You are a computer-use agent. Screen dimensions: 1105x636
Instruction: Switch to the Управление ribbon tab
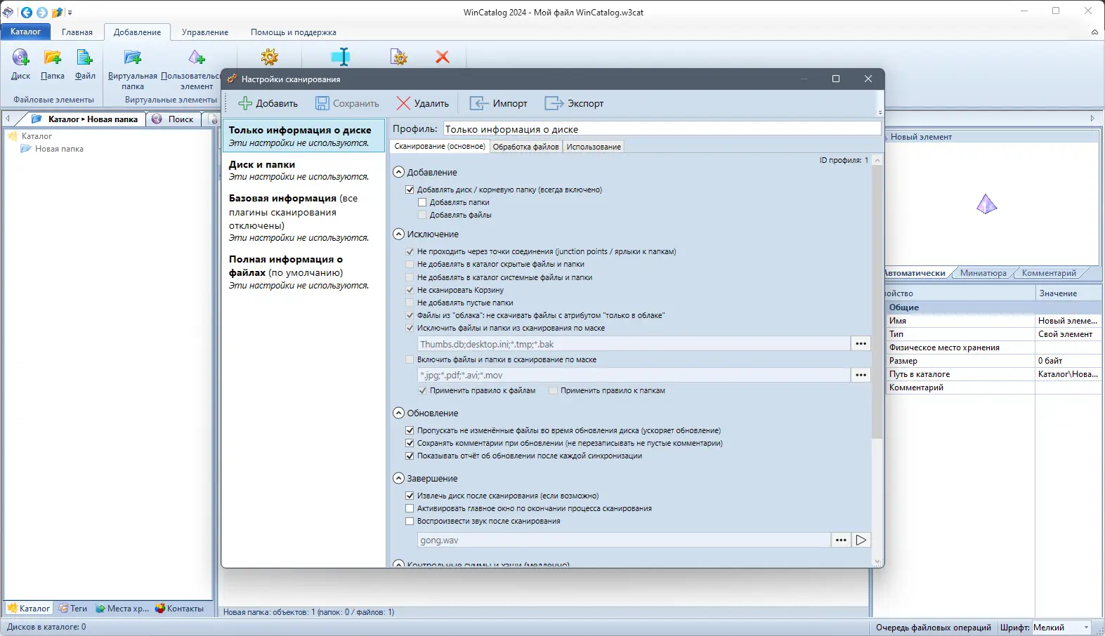(205, 32)
